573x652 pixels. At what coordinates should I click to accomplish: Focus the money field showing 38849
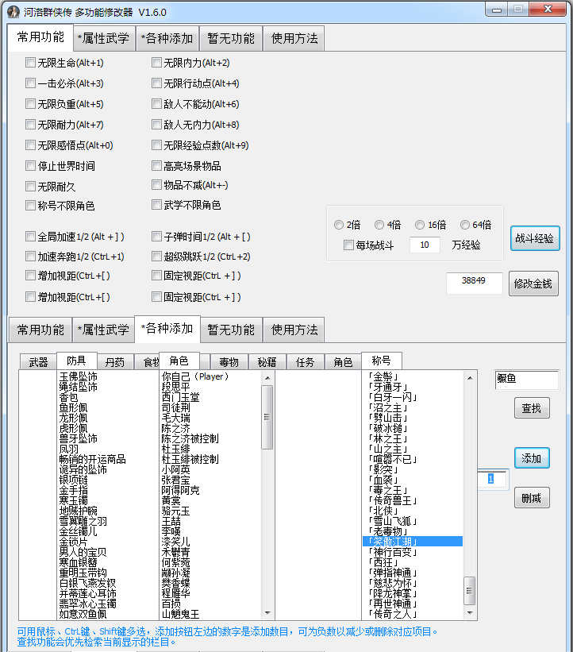click(x=474, y=283)
